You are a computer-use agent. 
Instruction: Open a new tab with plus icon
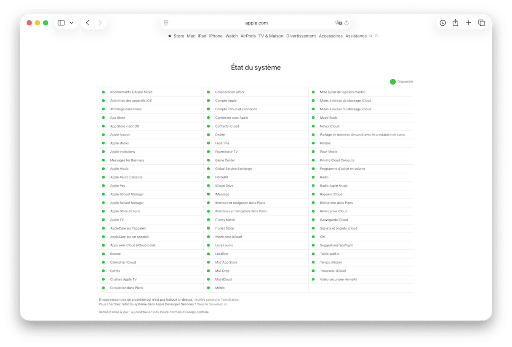tap(468, 23)
